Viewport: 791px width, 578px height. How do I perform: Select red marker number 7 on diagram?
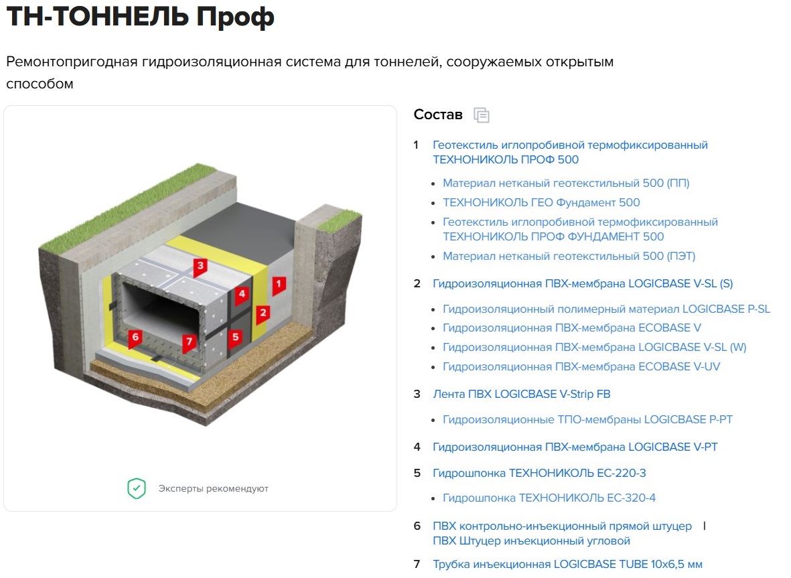[x=189, y=342]
